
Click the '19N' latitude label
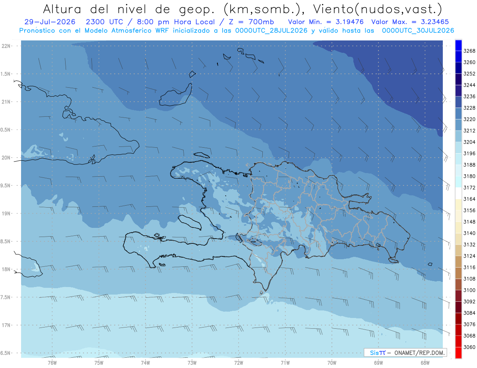[x=6, y=214]
